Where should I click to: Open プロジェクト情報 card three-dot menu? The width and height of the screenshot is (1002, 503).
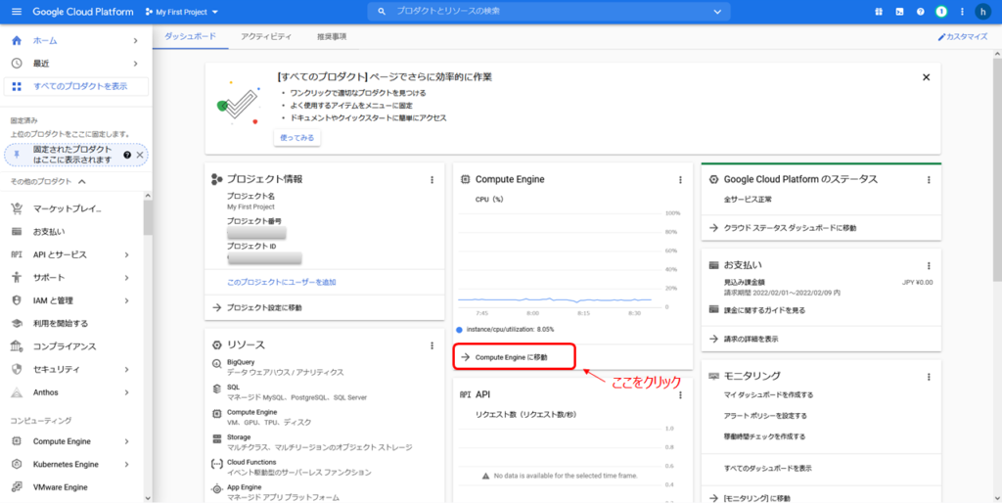tap(432, 180)
